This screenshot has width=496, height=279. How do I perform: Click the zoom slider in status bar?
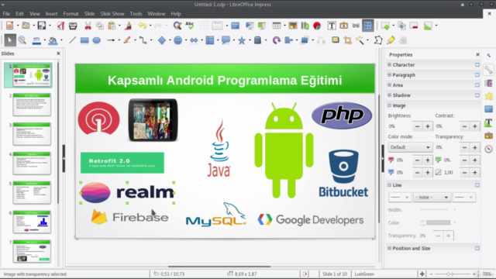[x=452, y=274]
